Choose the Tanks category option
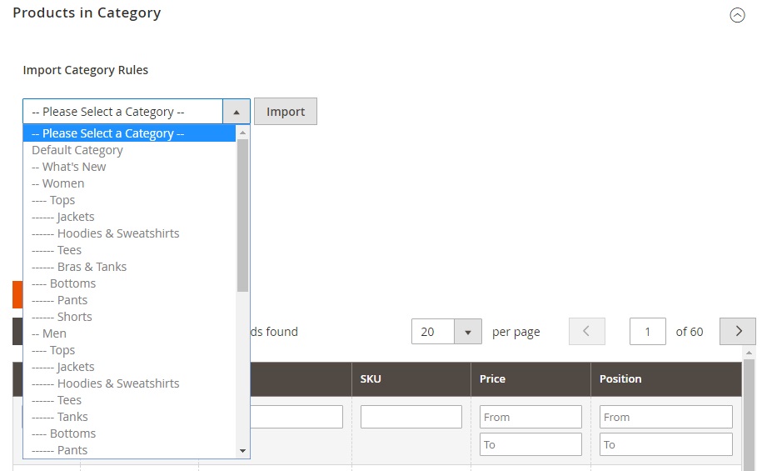767x471 pixels. click(129, 417)
